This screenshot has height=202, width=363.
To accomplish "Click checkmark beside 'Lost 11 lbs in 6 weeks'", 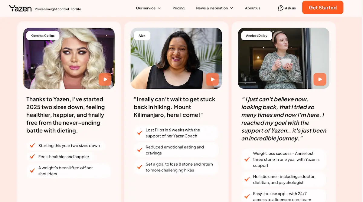I will click(140, 133).
